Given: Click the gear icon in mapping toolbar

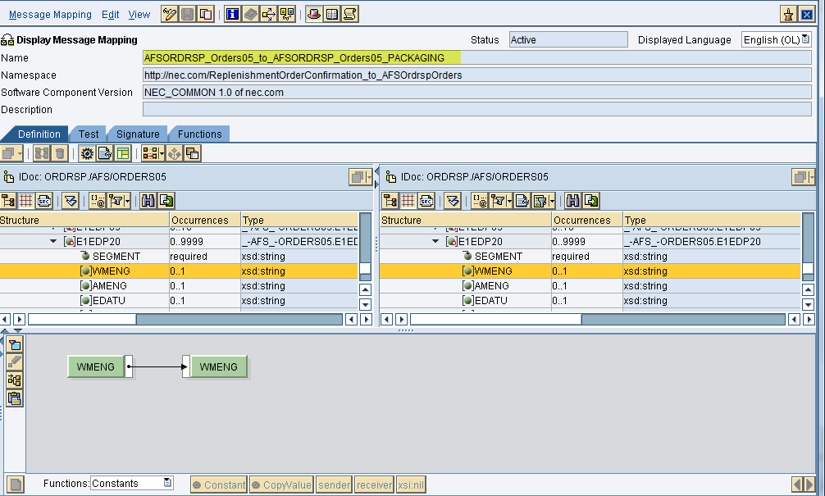Looking at the screenshot, I should 87,153.
